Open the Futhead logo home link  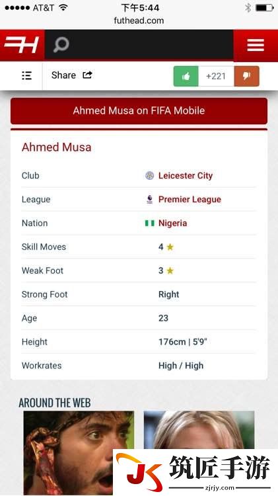pyautogui.click(x=22, y=45)
